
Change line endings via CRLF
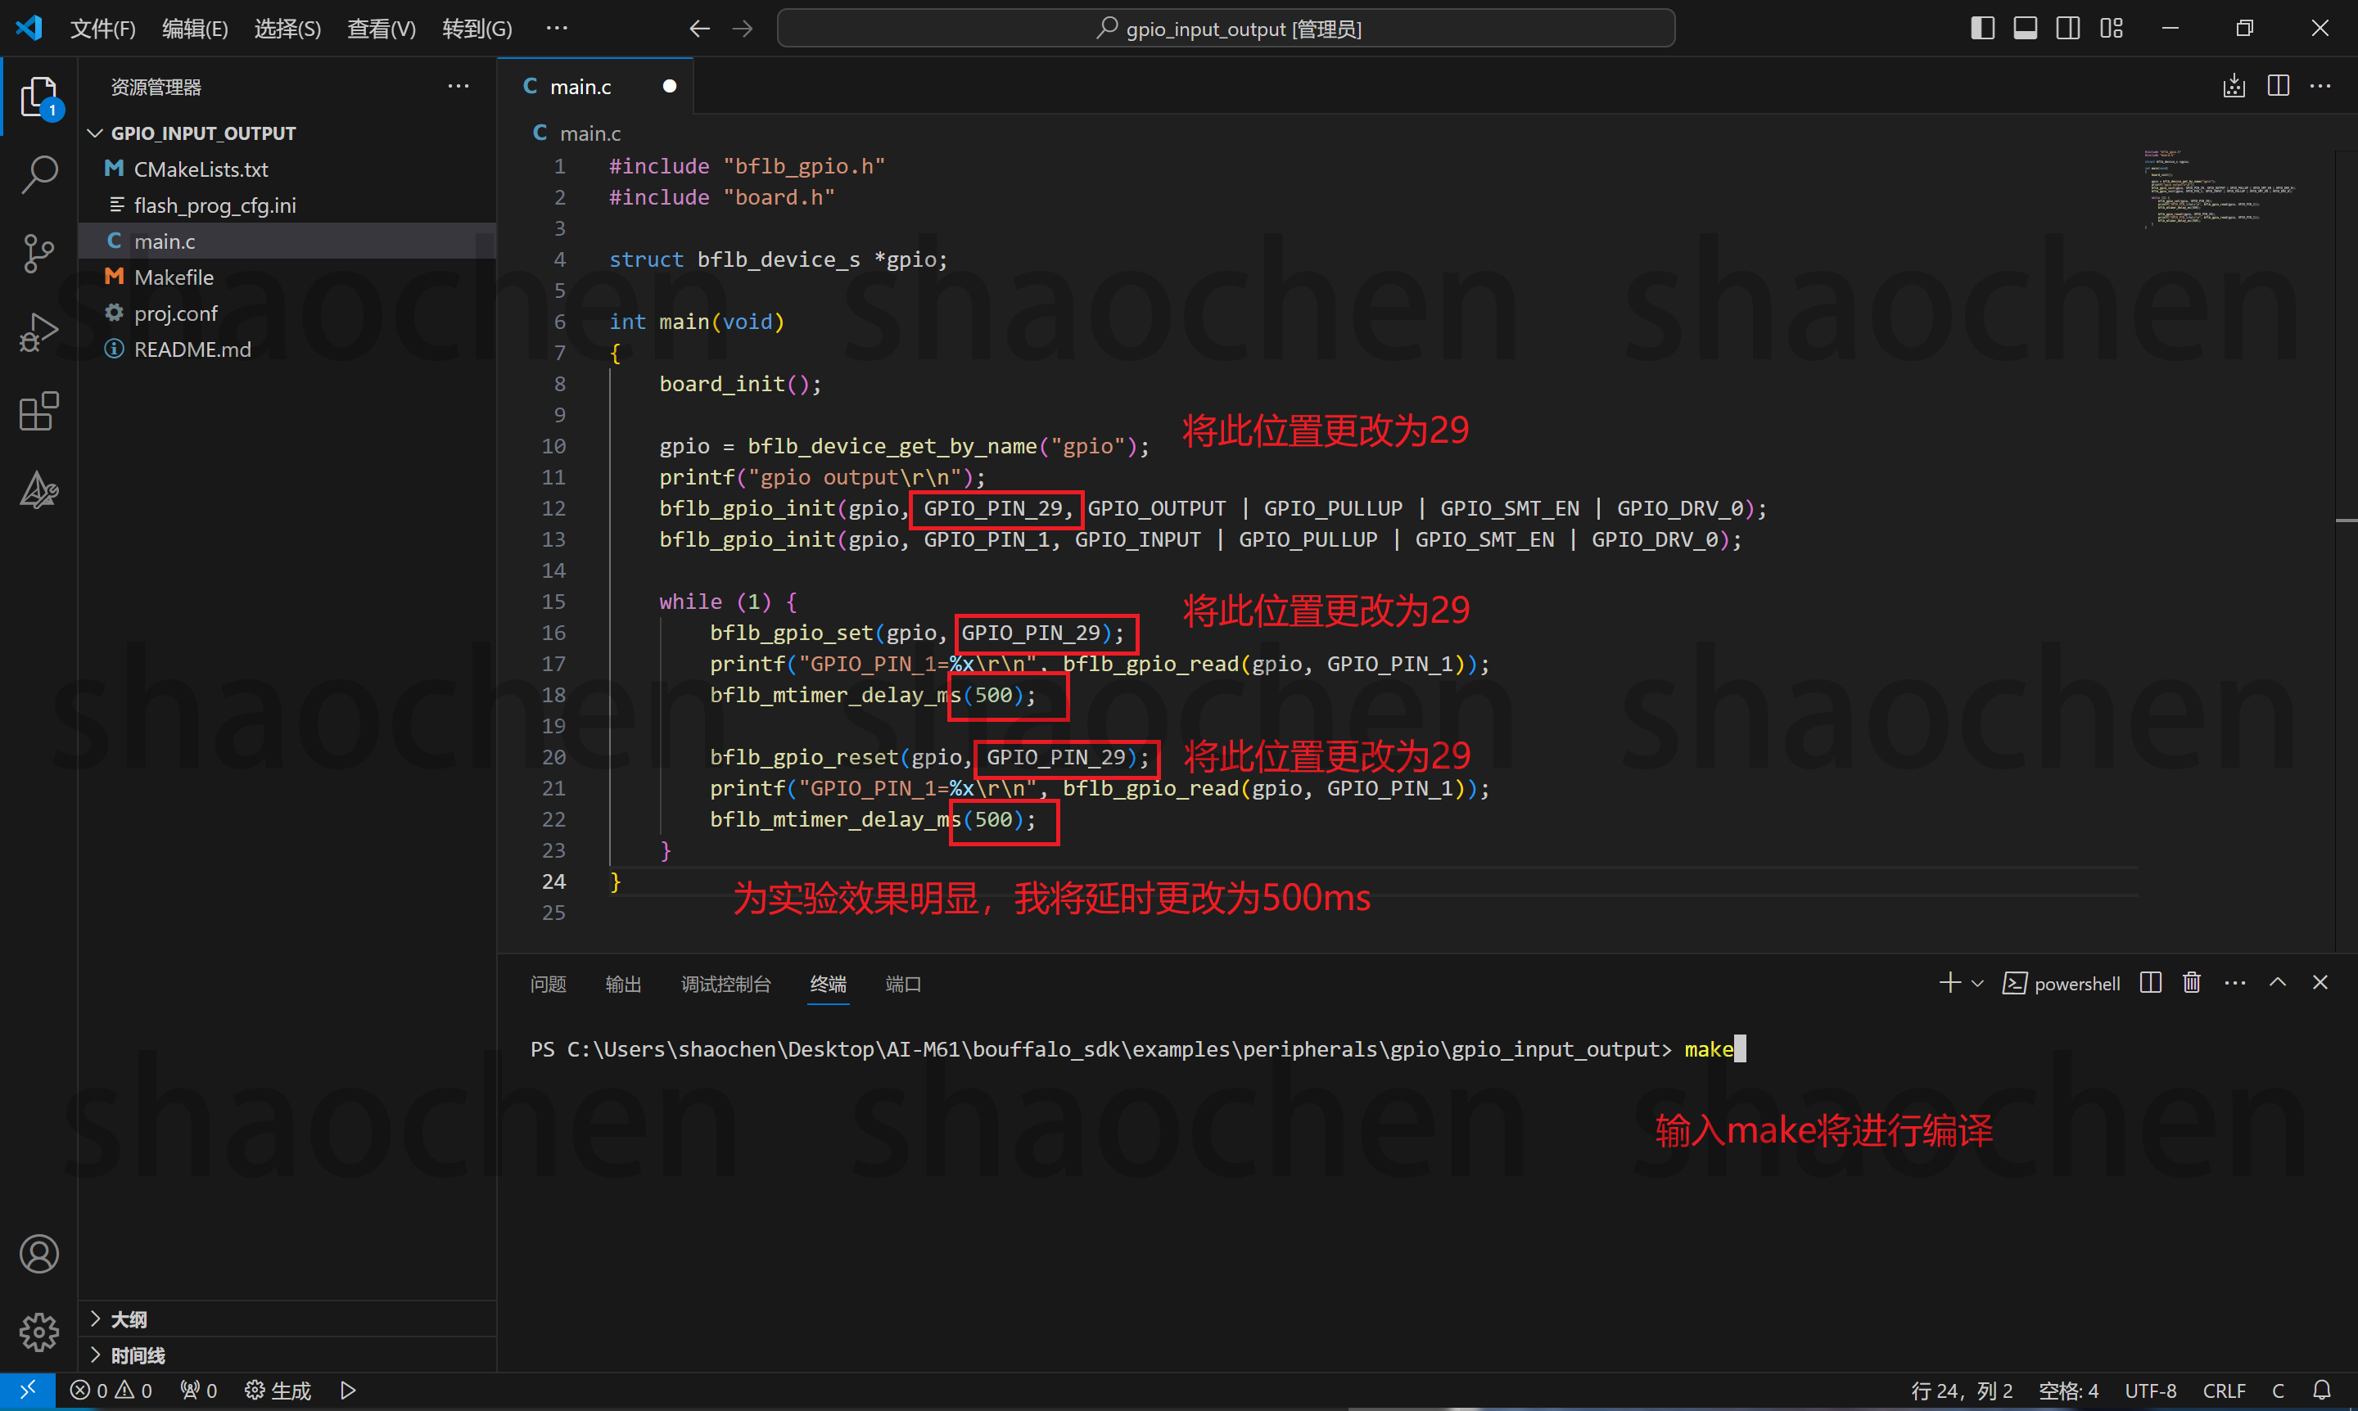[2224, 1391]
